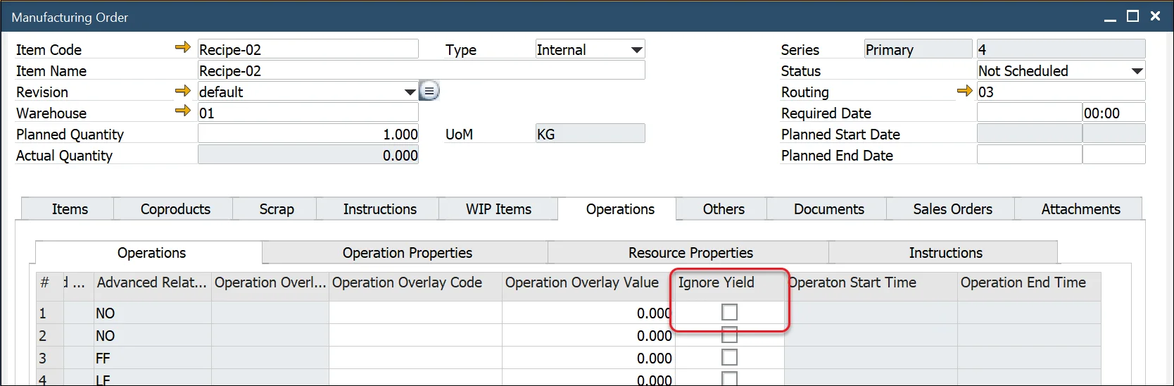Tick Ignore Yield for operation row 3
Viewport: 1174px width, 386px height.
click(730, 357)
